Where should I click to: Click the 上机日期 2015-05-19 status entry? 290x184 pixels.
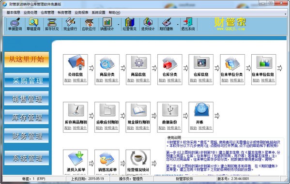click(x=88, y=179)
